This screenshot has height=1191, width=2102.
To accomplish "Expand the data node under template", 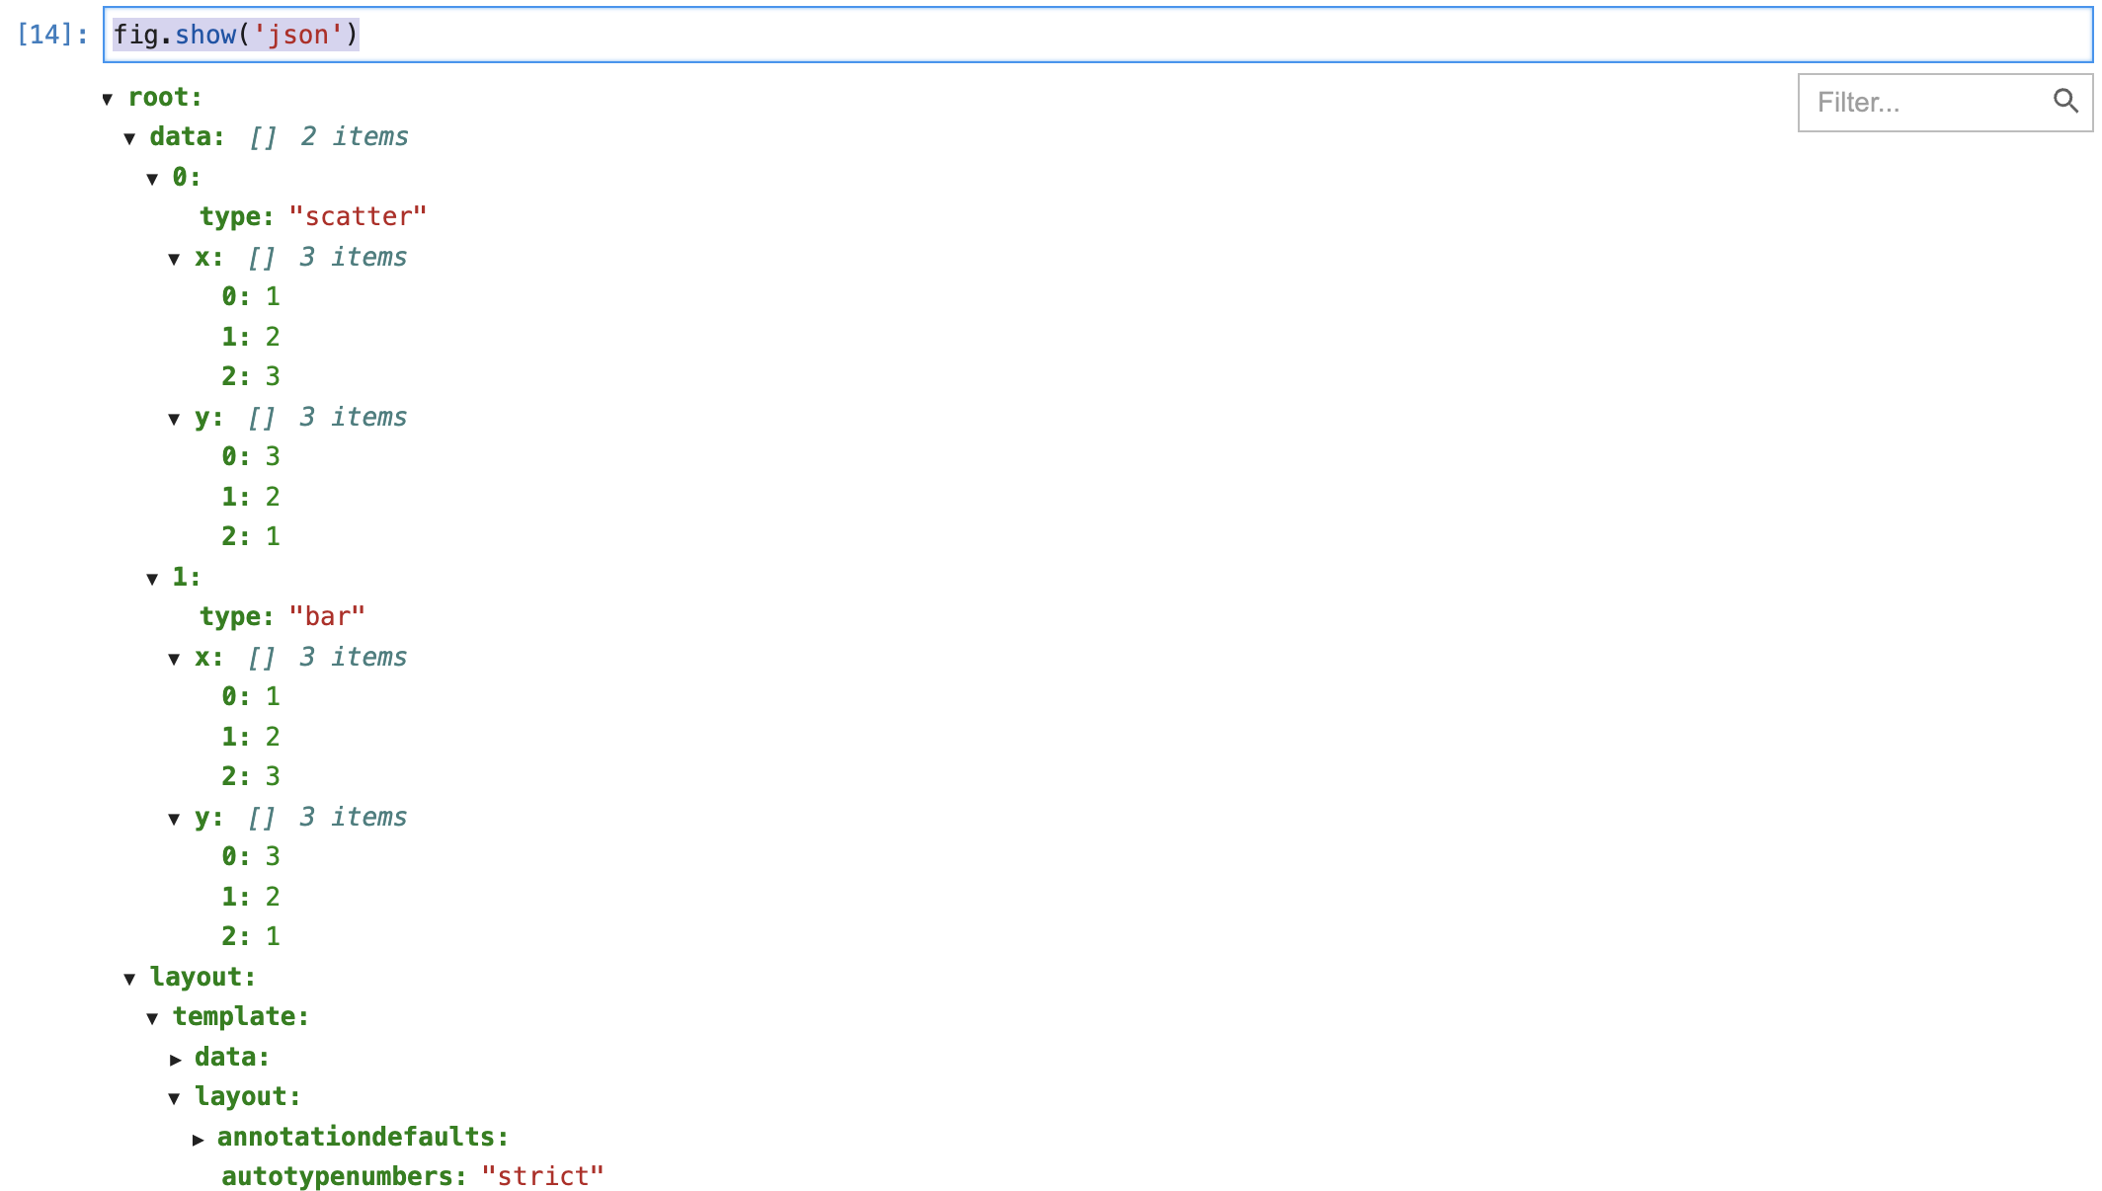I will pyautogui.click(x=175, y=1059).
